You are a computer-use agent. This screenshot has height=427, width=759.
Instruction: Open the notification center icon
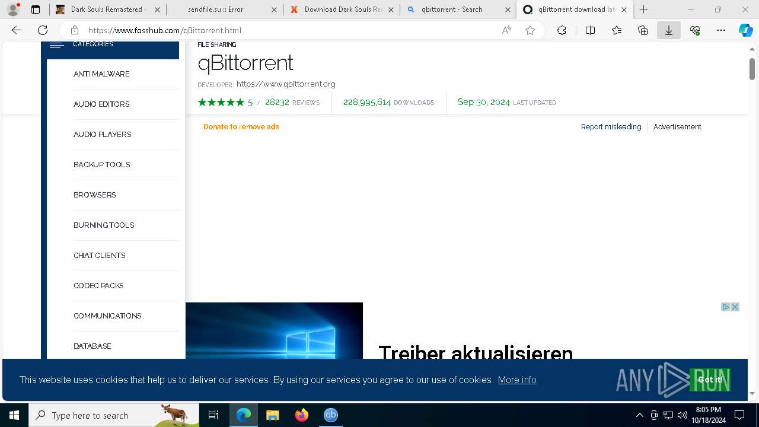pyautogui.click(x=739, y=415)
